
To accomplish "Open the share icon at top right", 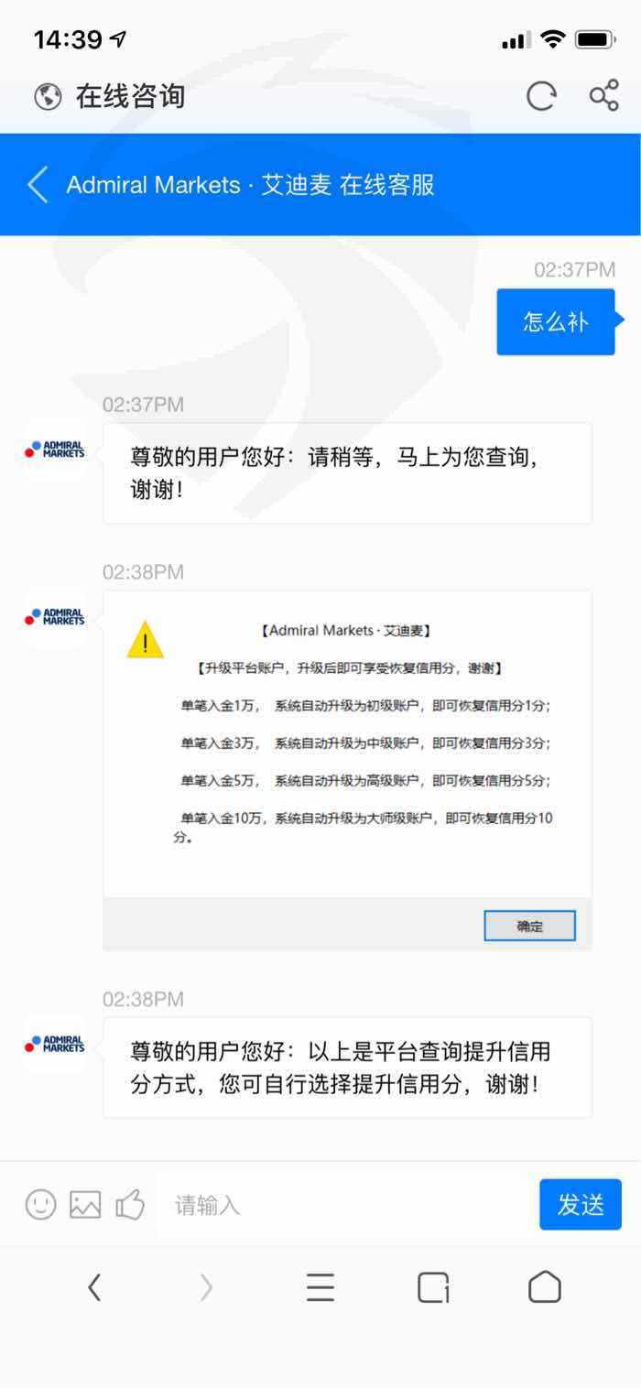I will click(x=603, y=95).
